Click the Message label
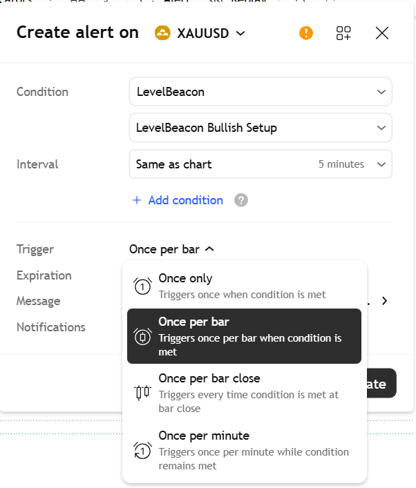The image size is (416, 488). (38, 301)
